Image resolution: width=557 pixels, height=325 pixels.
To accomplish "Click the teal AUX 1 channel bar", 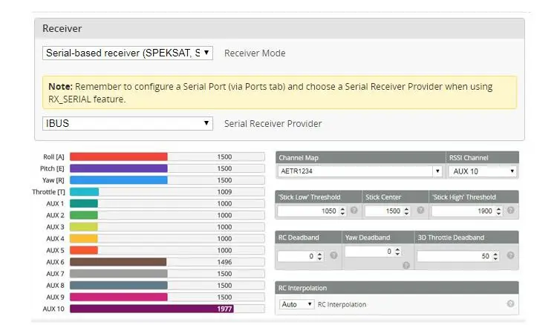I will point(84,203).
